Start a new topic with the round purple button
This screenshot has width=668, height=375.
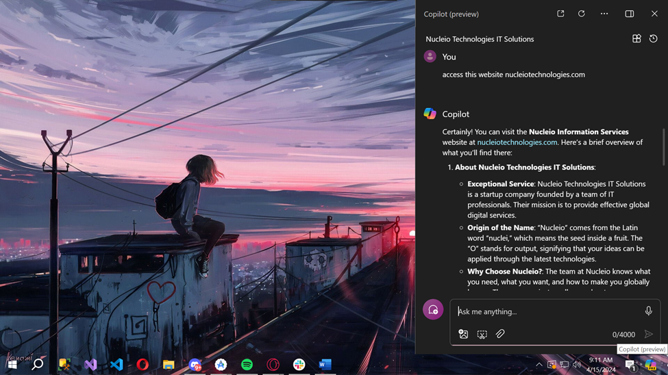click(x=433, y=309)
